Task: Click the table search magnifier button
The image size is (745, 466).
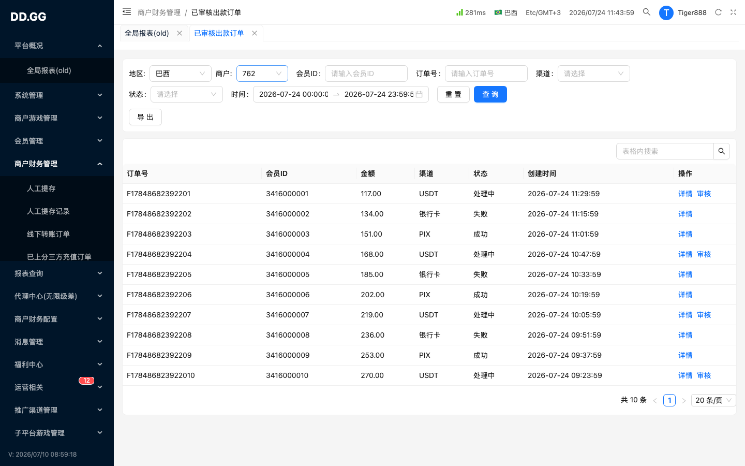Action: 722,151
